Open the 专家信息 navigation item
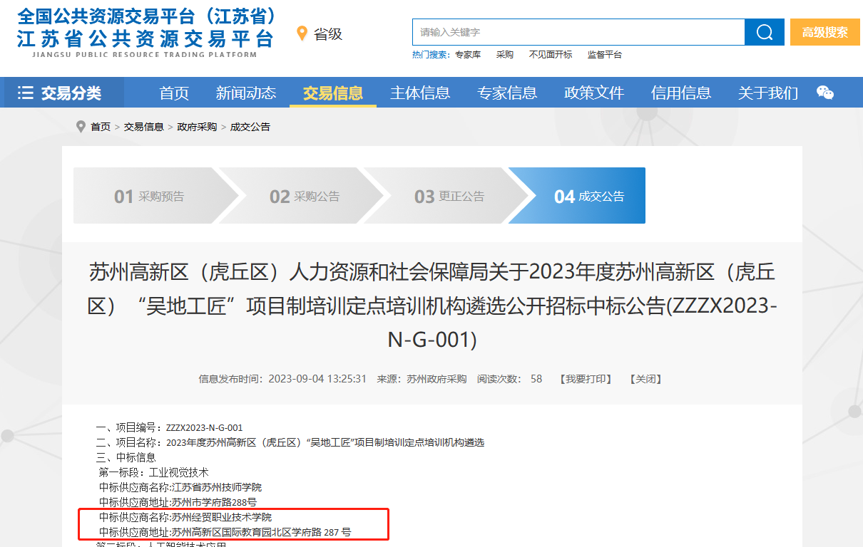This screenshot has height=547, width=863. tap(507, 93)
